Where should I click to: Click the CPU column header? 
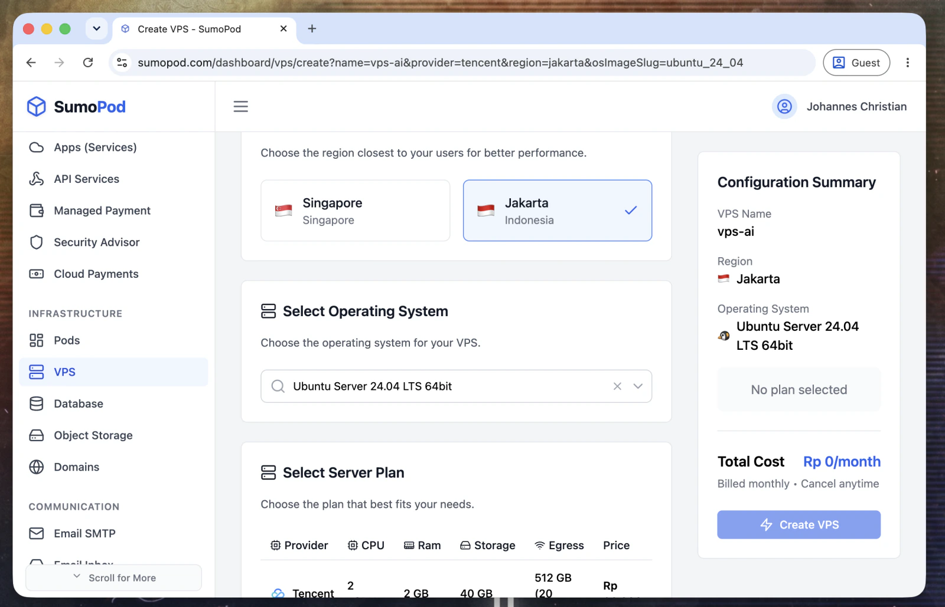366,546
